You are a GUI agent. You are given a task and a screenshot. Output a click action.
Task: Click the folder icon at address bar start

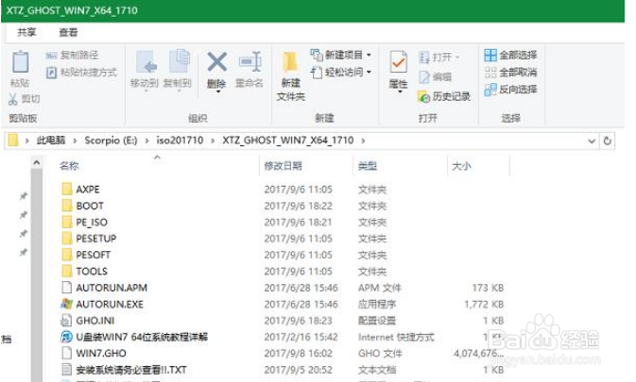pos(13,140)
